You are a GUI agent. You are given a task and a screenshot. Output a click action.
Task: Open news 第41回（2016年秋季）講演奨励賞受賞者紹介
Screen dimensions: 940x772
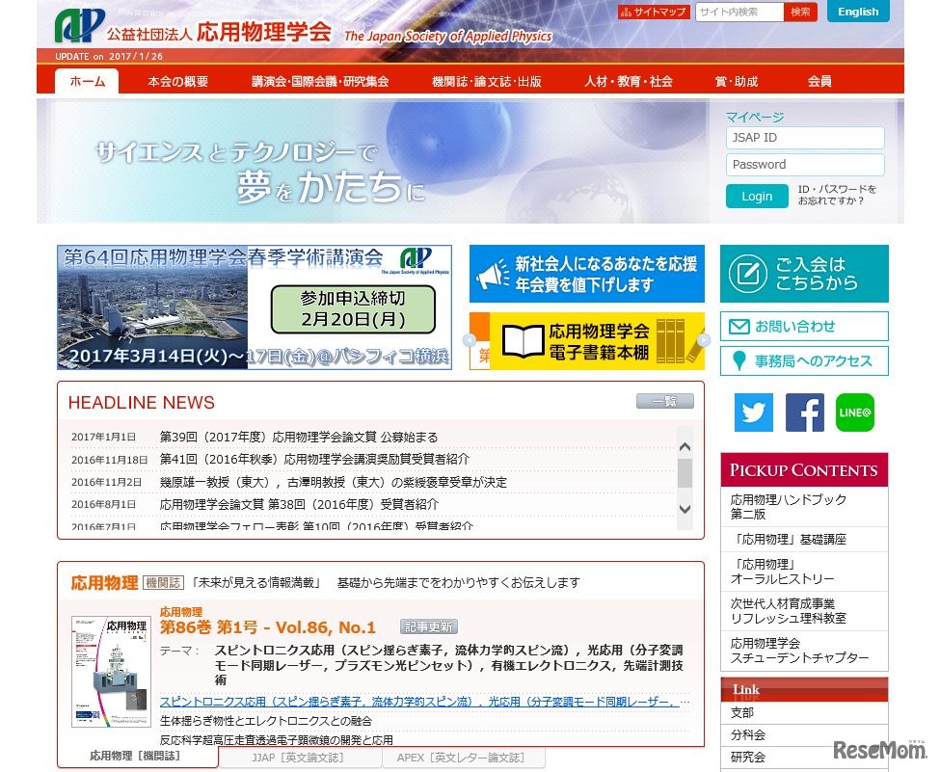(x=314, y=459)
